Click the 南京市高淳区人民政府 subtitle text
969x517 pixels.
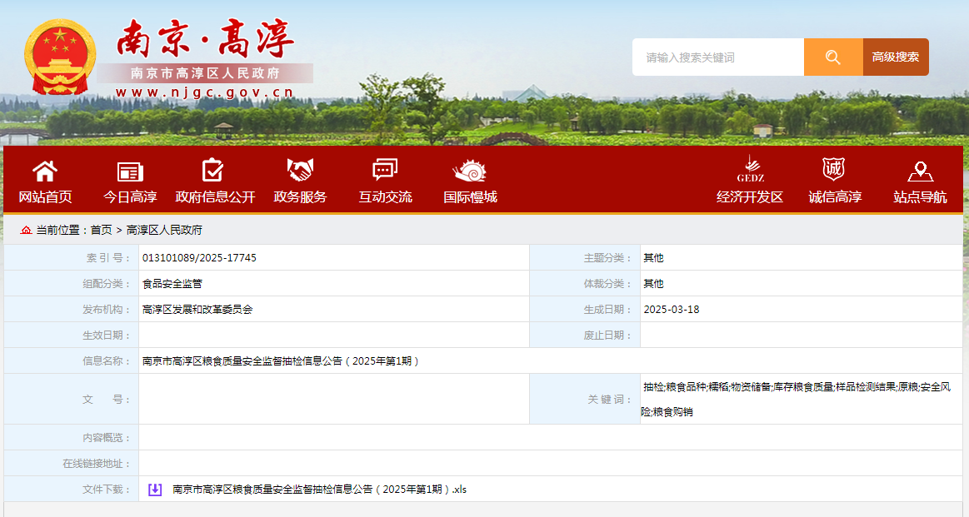pyautogui.click(x=205, y=73)
